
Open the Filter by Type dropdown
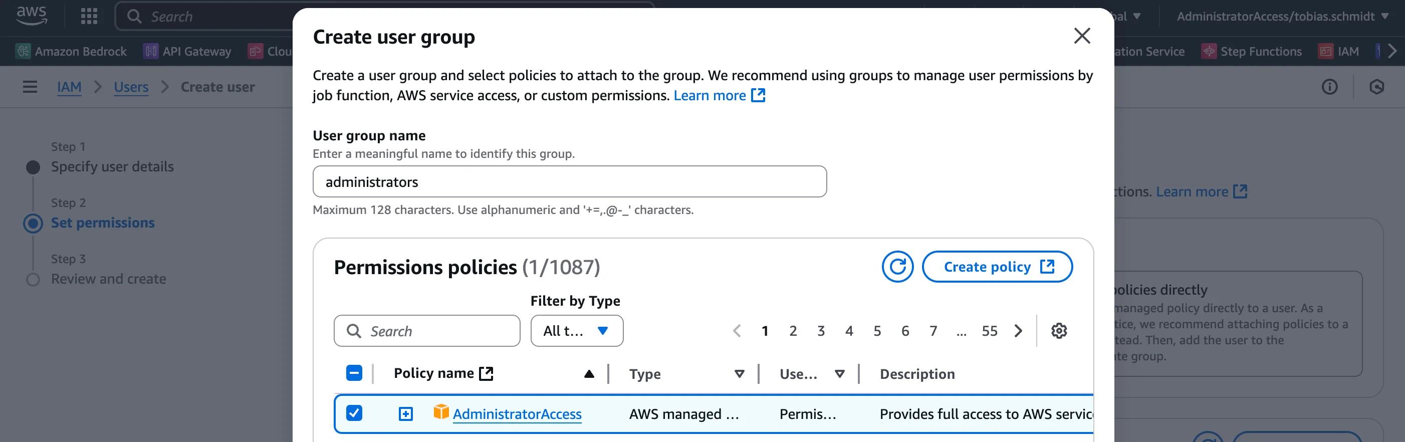577,331
